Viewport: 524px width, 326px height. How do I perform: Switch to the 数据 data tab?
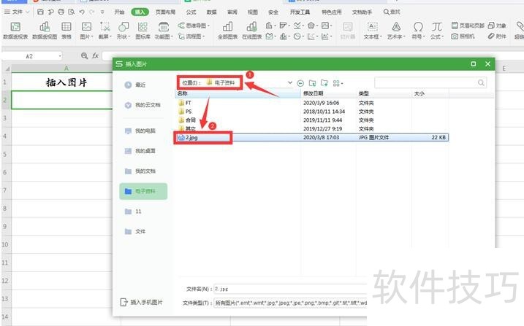[x=211, y=12]
